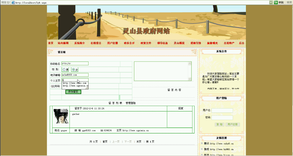Open 名优特产 menu item
The image size is (293, 156).
coord(229,43)
